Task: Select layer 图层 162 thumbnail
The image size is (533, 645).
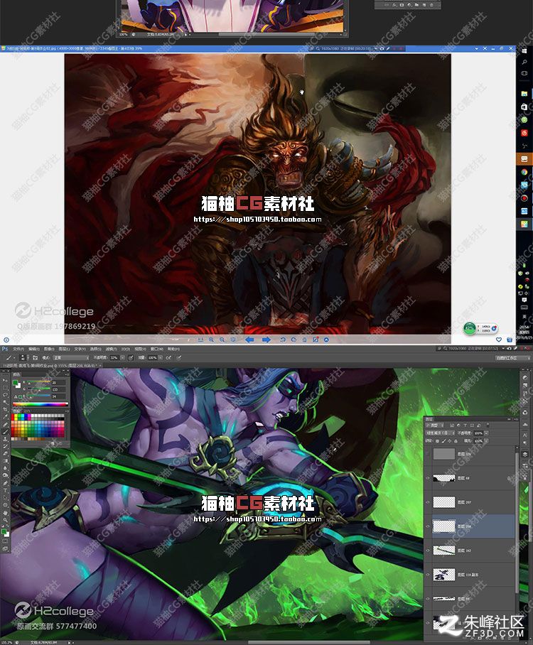Action: coord(444,551)
